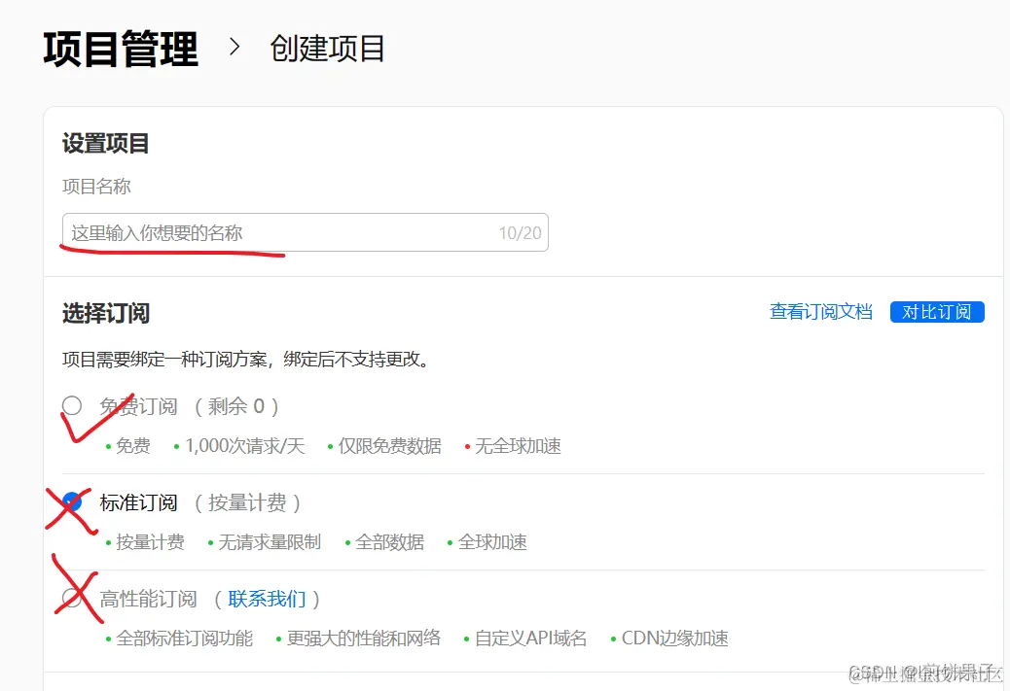The height and width of the screenshot is (691, 1010).
Task: Click the 1,000次请求/天 feature text
Action: (x=245, y=446)
